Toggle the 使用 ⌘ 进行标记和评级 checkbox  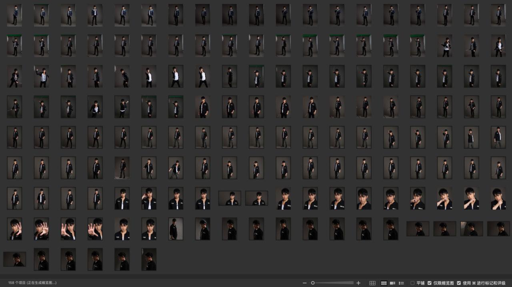(459, 283)
